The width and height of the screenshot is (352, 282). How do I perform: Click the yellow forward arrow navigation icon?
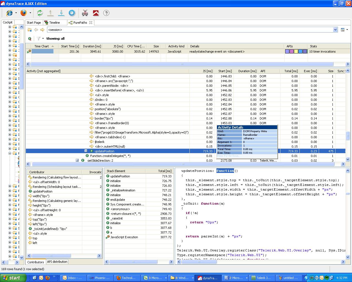(42, 30)
